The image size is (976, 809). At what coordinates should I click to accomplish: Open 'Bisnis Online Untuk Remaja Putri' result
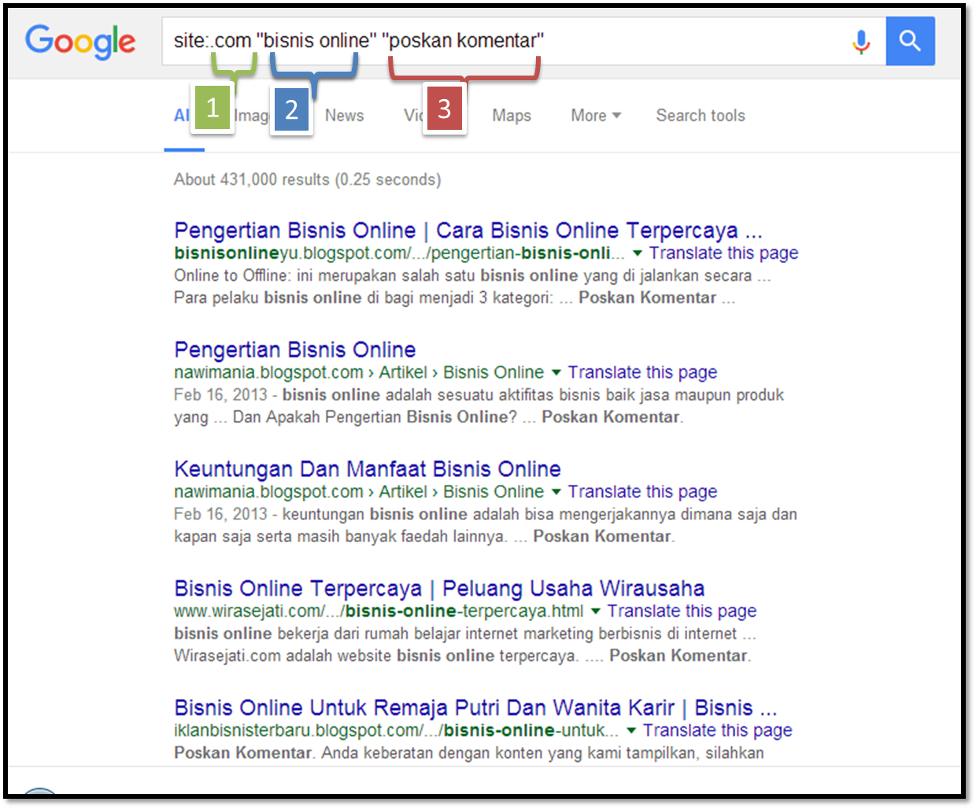(x=475, y=707)
